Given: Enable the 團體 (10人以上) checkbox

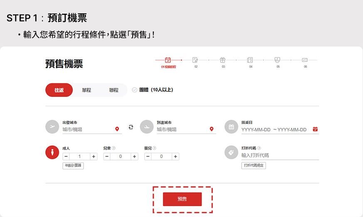Looking at the screenshot, I should (134, 90).
